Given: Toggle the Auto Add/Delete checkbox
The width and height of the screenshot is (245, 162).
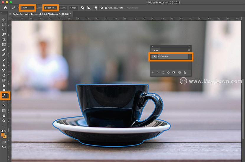Looking at the screenshot, I should pos(106,8).
